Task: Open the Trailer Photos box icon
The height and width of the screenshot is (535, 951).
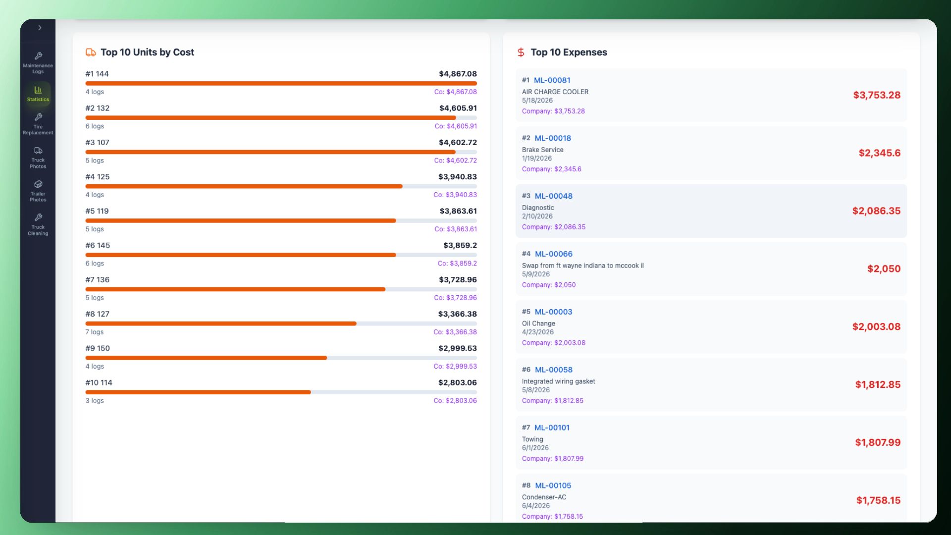Action: tap(38, 184)
